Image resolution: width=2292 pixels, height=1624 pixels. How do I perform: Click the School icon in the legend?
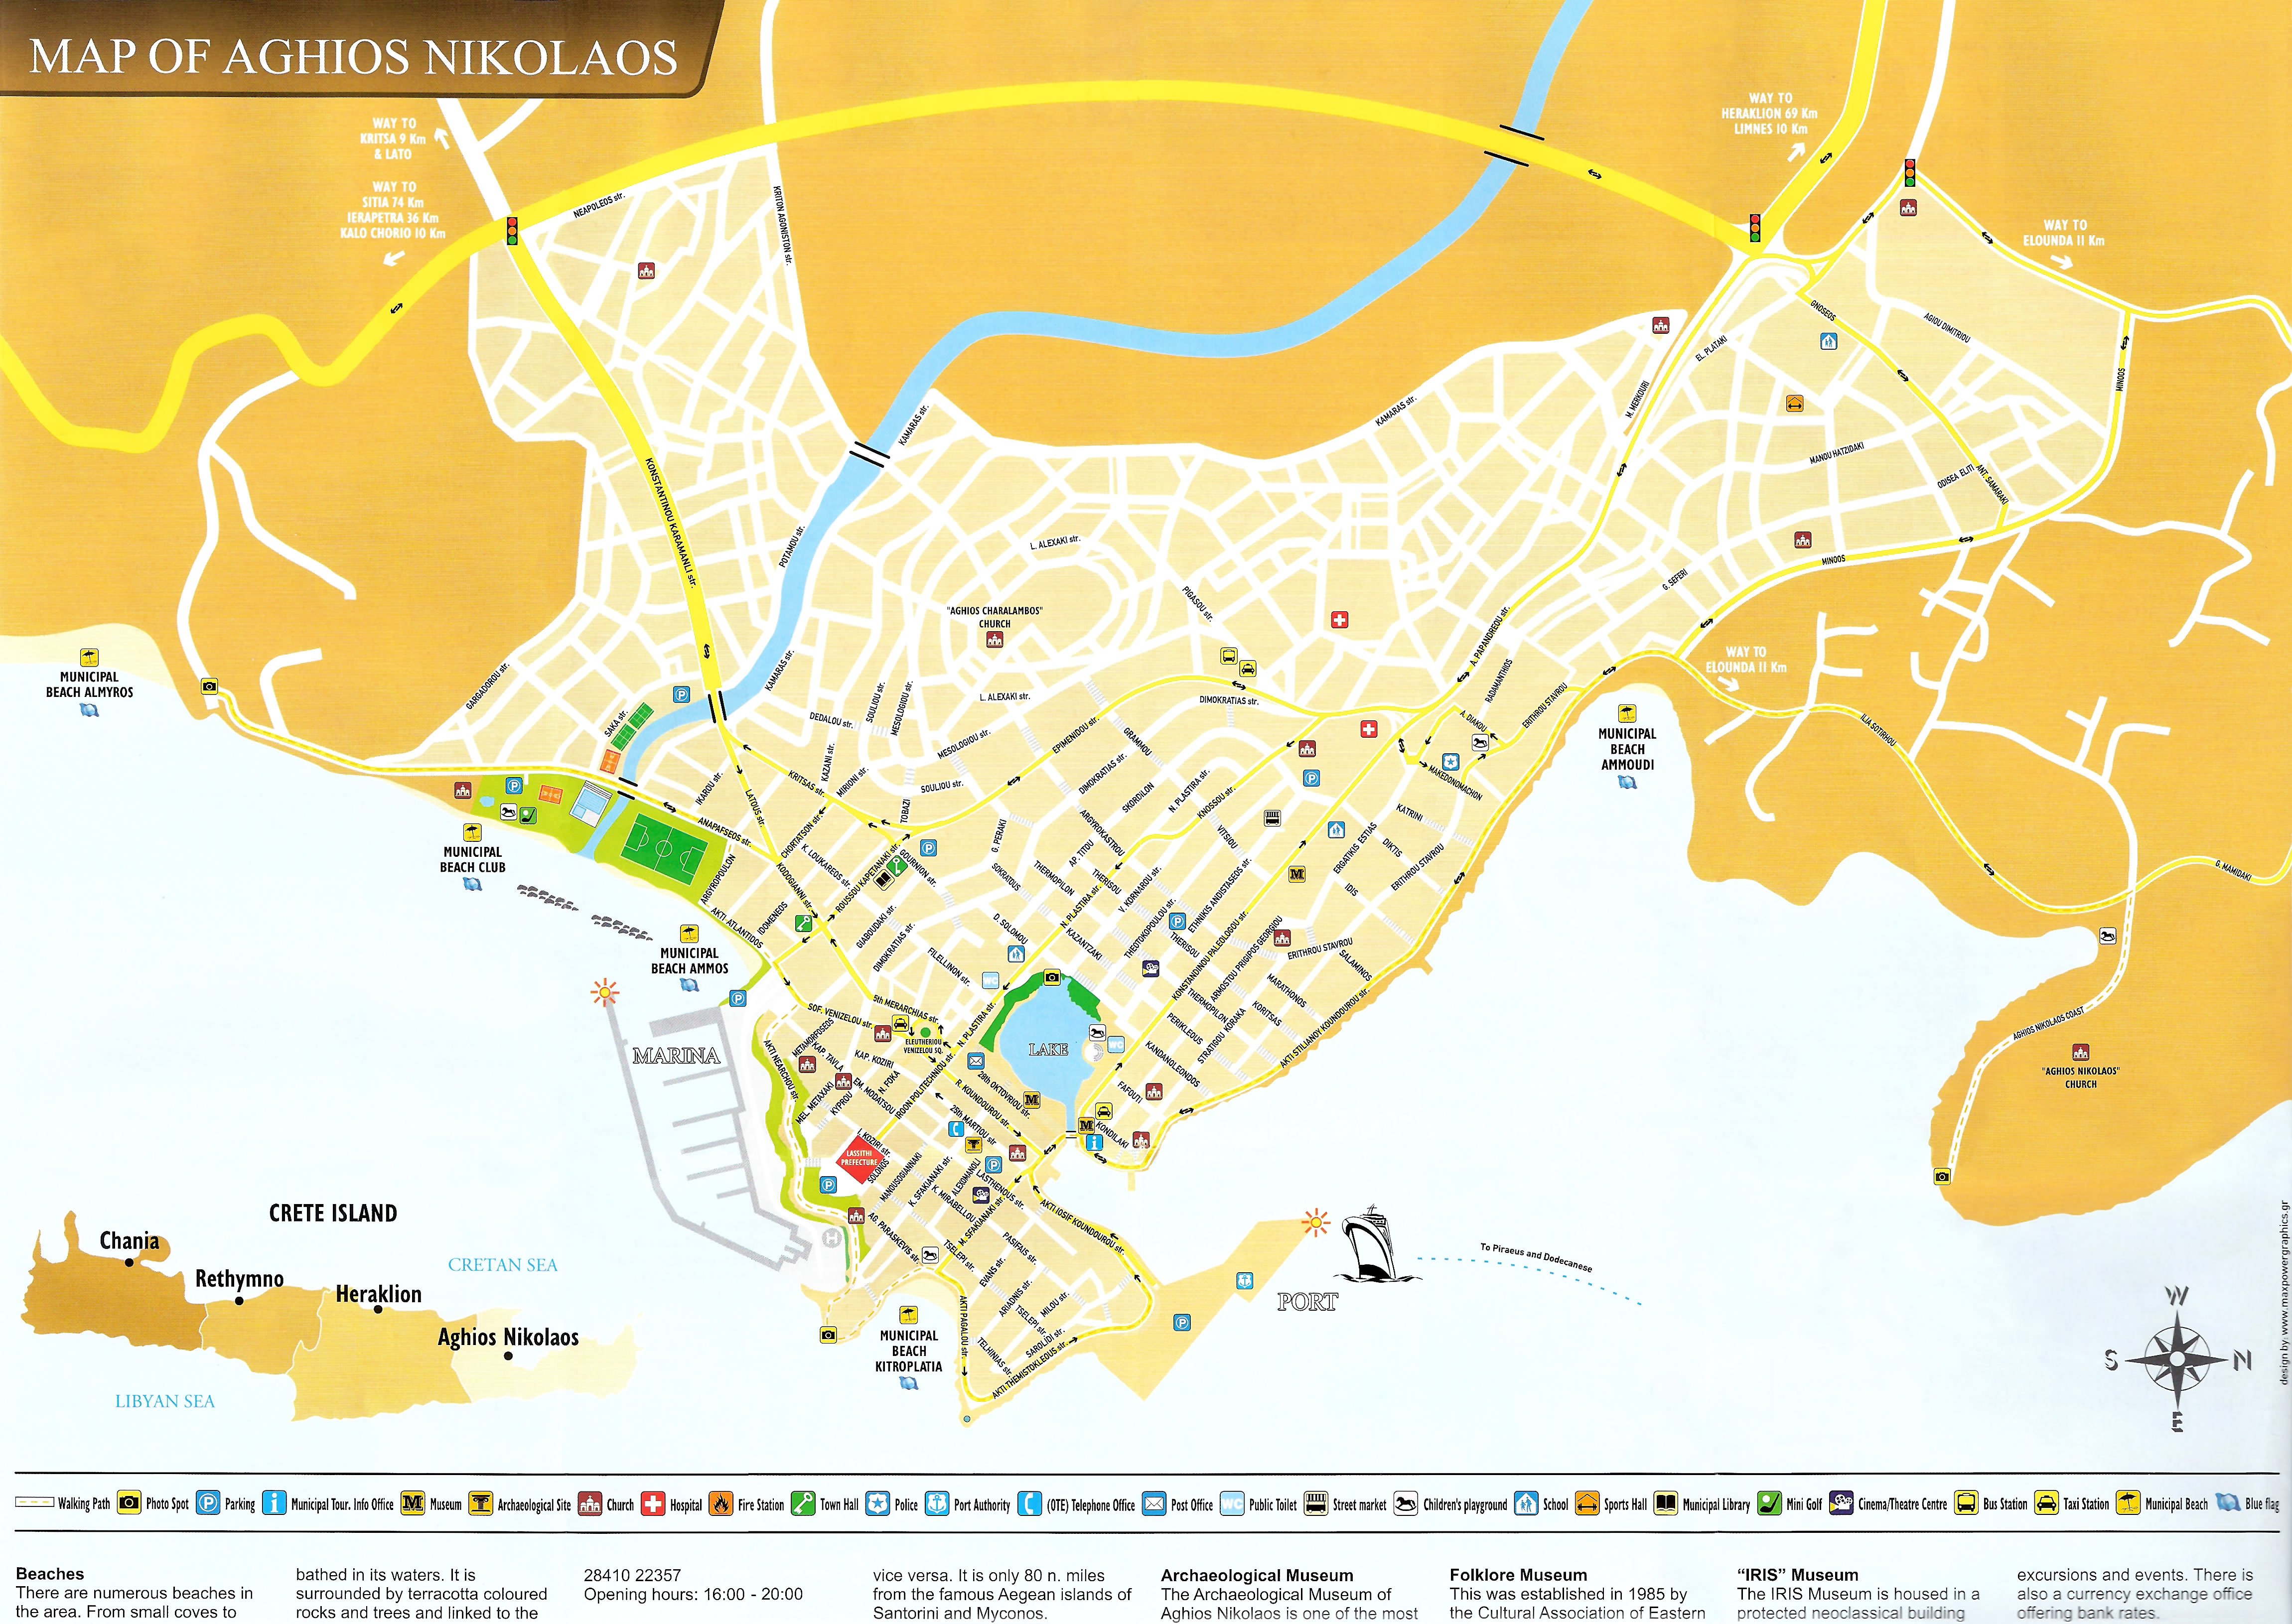1526,1503
